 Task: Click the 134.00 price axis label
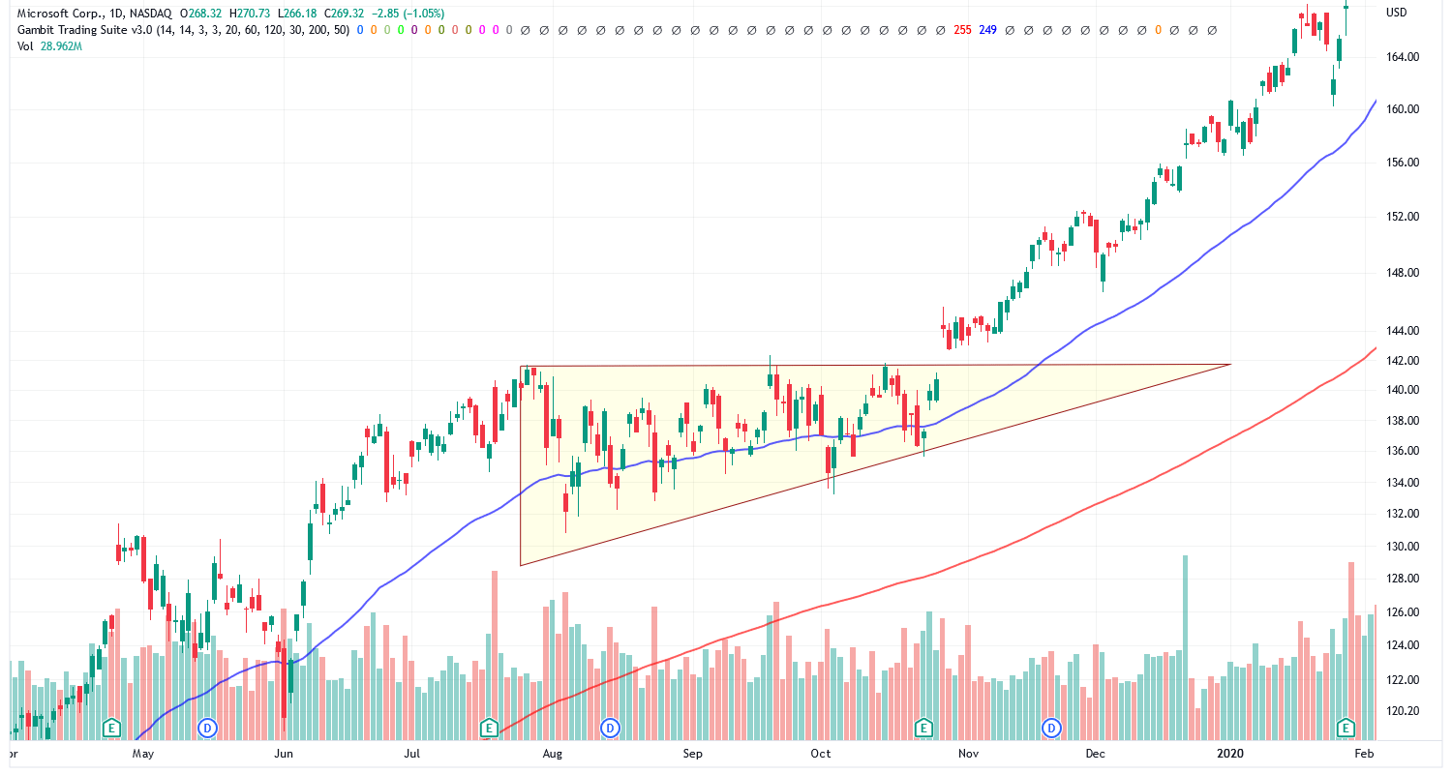click(1403, 483)
